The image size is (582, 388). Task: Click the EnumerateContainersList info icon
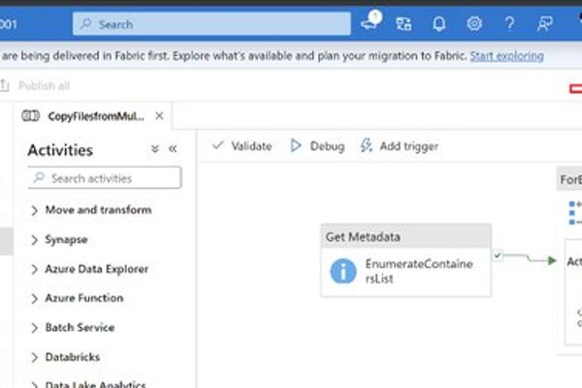click(x=343, y=271)
